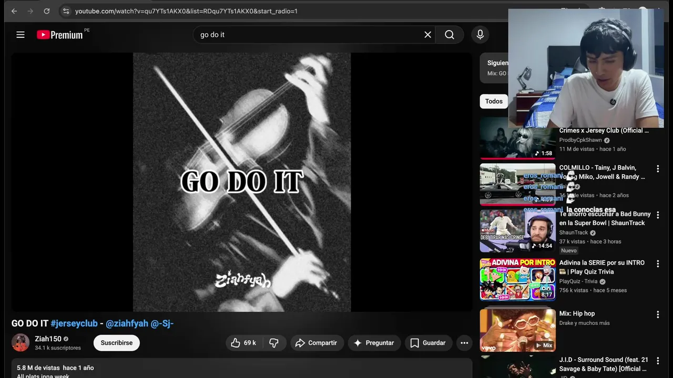Go to YouTube Premium home logo
Image resolution: width=673 pixels, height=378 pixels.
click(x=60, y=35)
